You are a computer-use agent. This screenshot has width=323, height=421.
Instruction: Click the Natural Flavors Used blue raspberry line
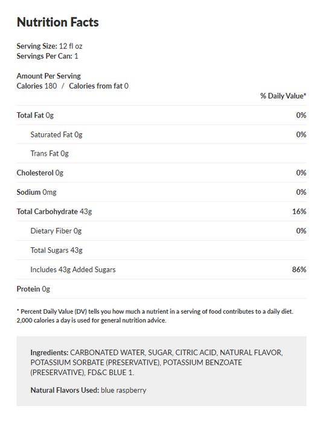88,390
